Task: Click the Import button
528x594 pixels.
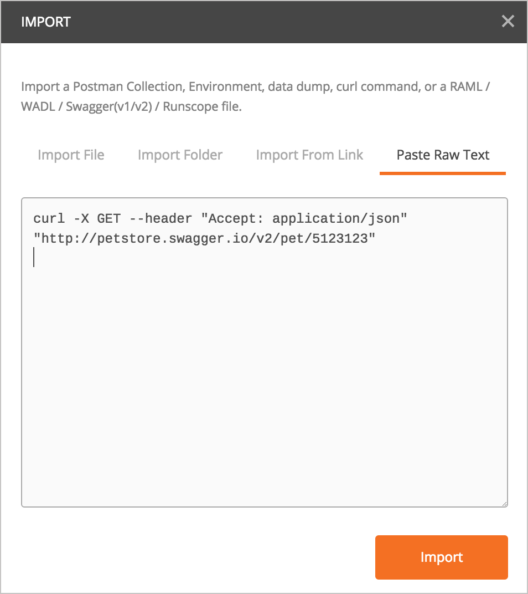Action: click(441, 557)
